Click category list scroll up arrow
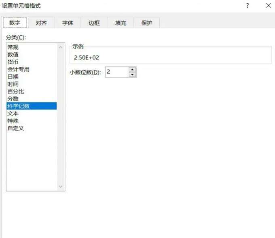Screen dimensions: 275x238 pyautogui.click(x=61, y=47)
